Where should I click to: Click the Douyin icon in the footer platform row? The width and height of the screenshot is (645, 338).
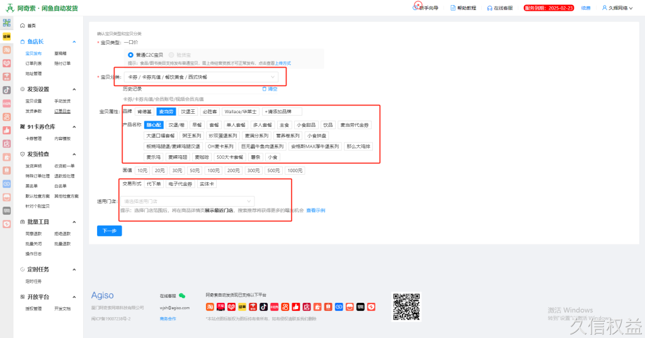(x=264, y=307)
